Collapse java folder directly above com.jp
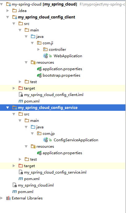 pyautogui.click(x=26, y=127)
